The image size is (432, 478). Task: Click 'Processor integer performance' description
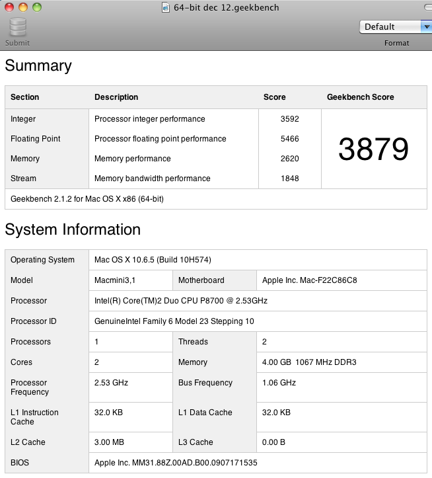pos(149,118)
